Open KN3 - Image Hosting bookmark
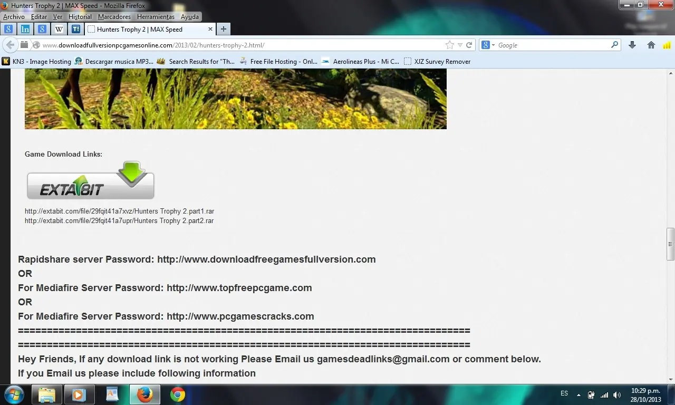 (x=36, y=62)
